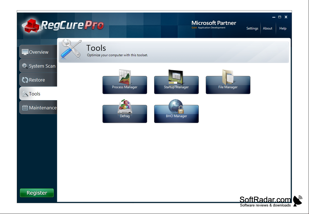Viewport: 309px width, 214px height.
Task: Click the RegCure Pro red cubes logo
Action: tap(32, 26)
